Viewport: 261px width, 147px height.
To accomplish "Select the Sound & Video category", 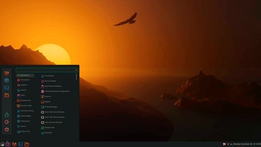I will (x=24, y=106).
